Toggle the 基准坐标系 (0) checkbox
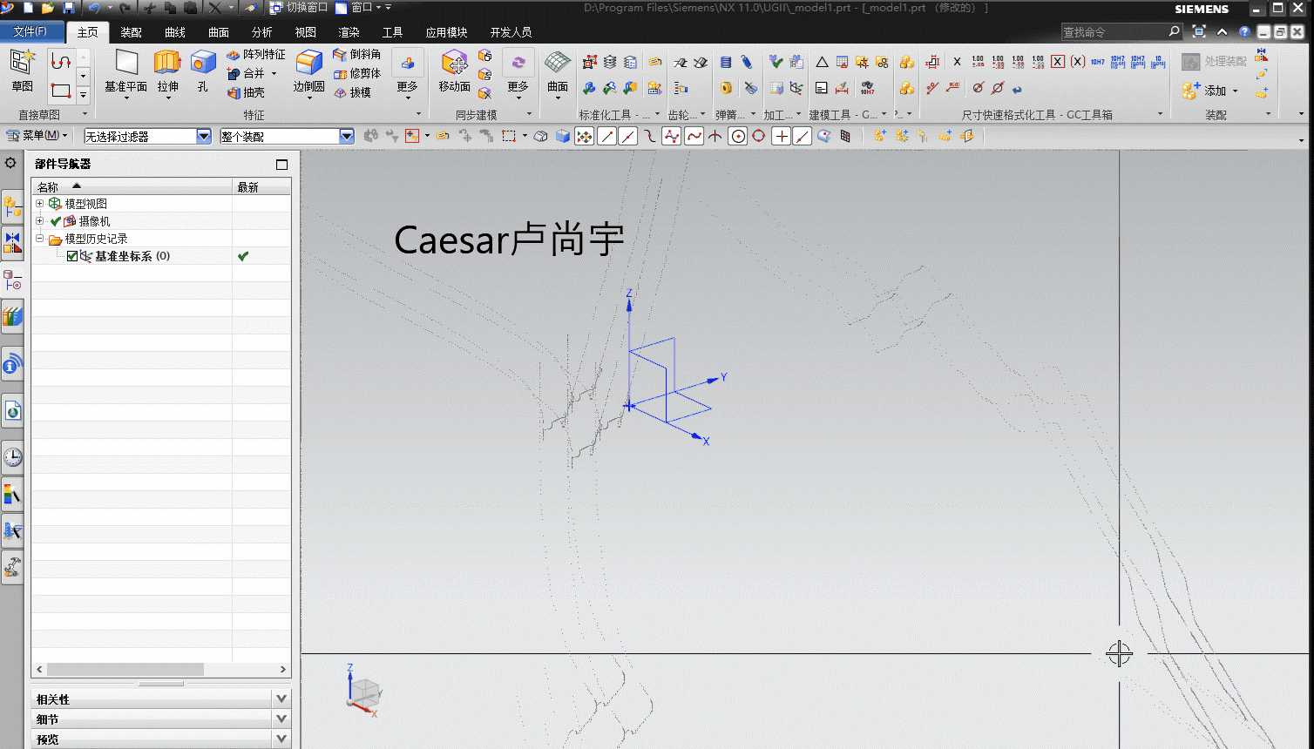 click(x=72, y=256)
